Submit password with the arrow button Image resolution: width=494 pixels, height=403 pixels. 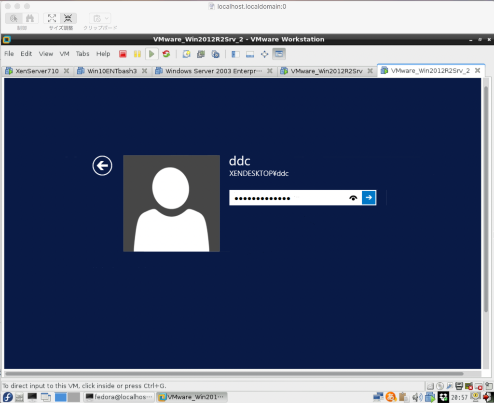click(x=369, y=197)
